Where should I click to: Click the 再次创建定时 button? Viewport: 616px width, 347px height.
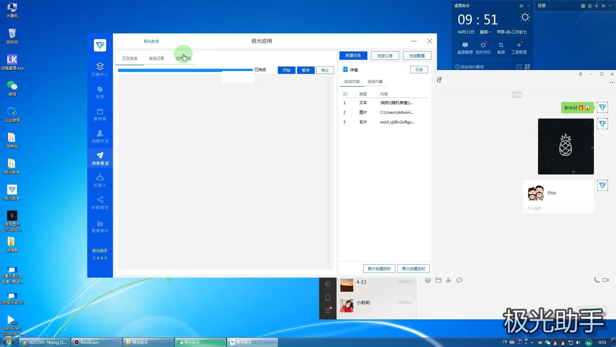(414, 269)
